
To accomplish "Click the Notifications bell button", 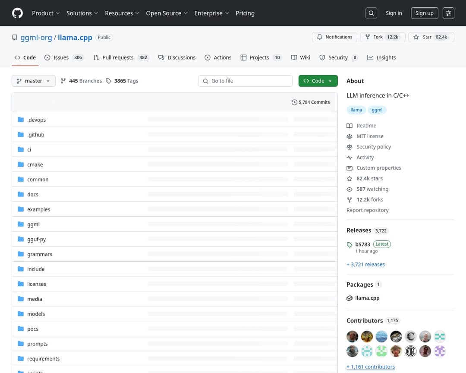I will pos(334,37).
